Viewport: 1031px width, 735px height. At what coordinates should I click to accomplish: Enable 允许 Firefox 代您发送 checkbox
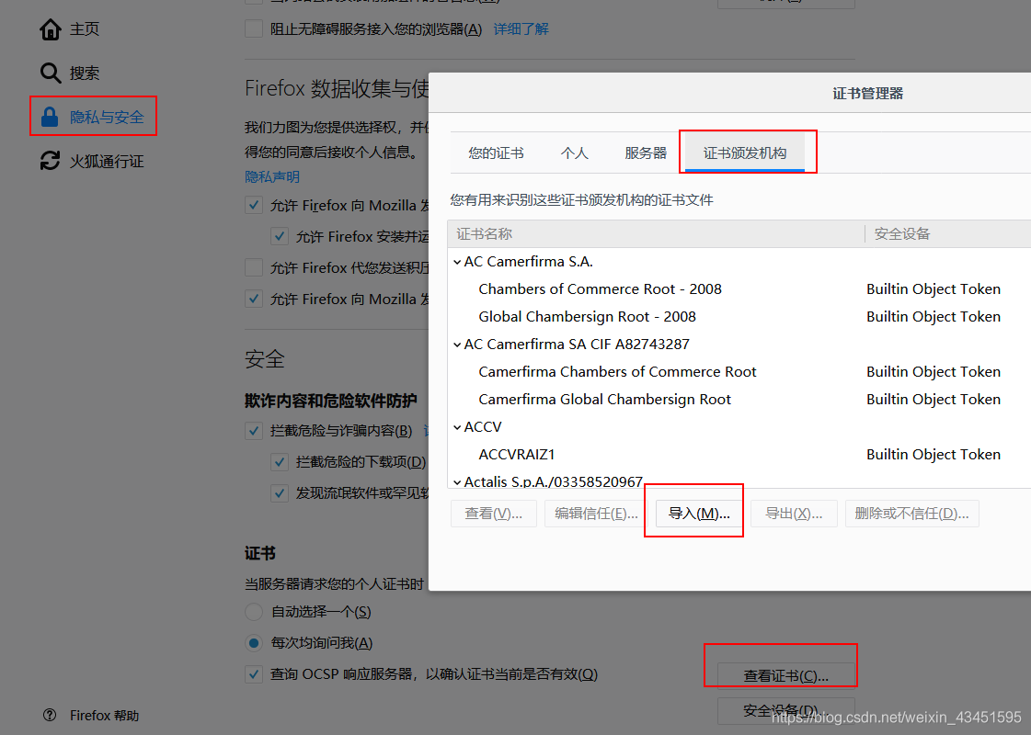254,267
